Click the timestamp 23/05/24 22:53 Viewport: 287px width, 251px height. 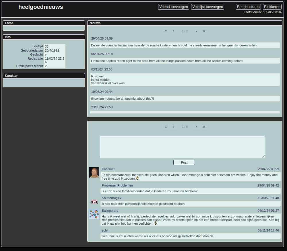coord(102,107)
